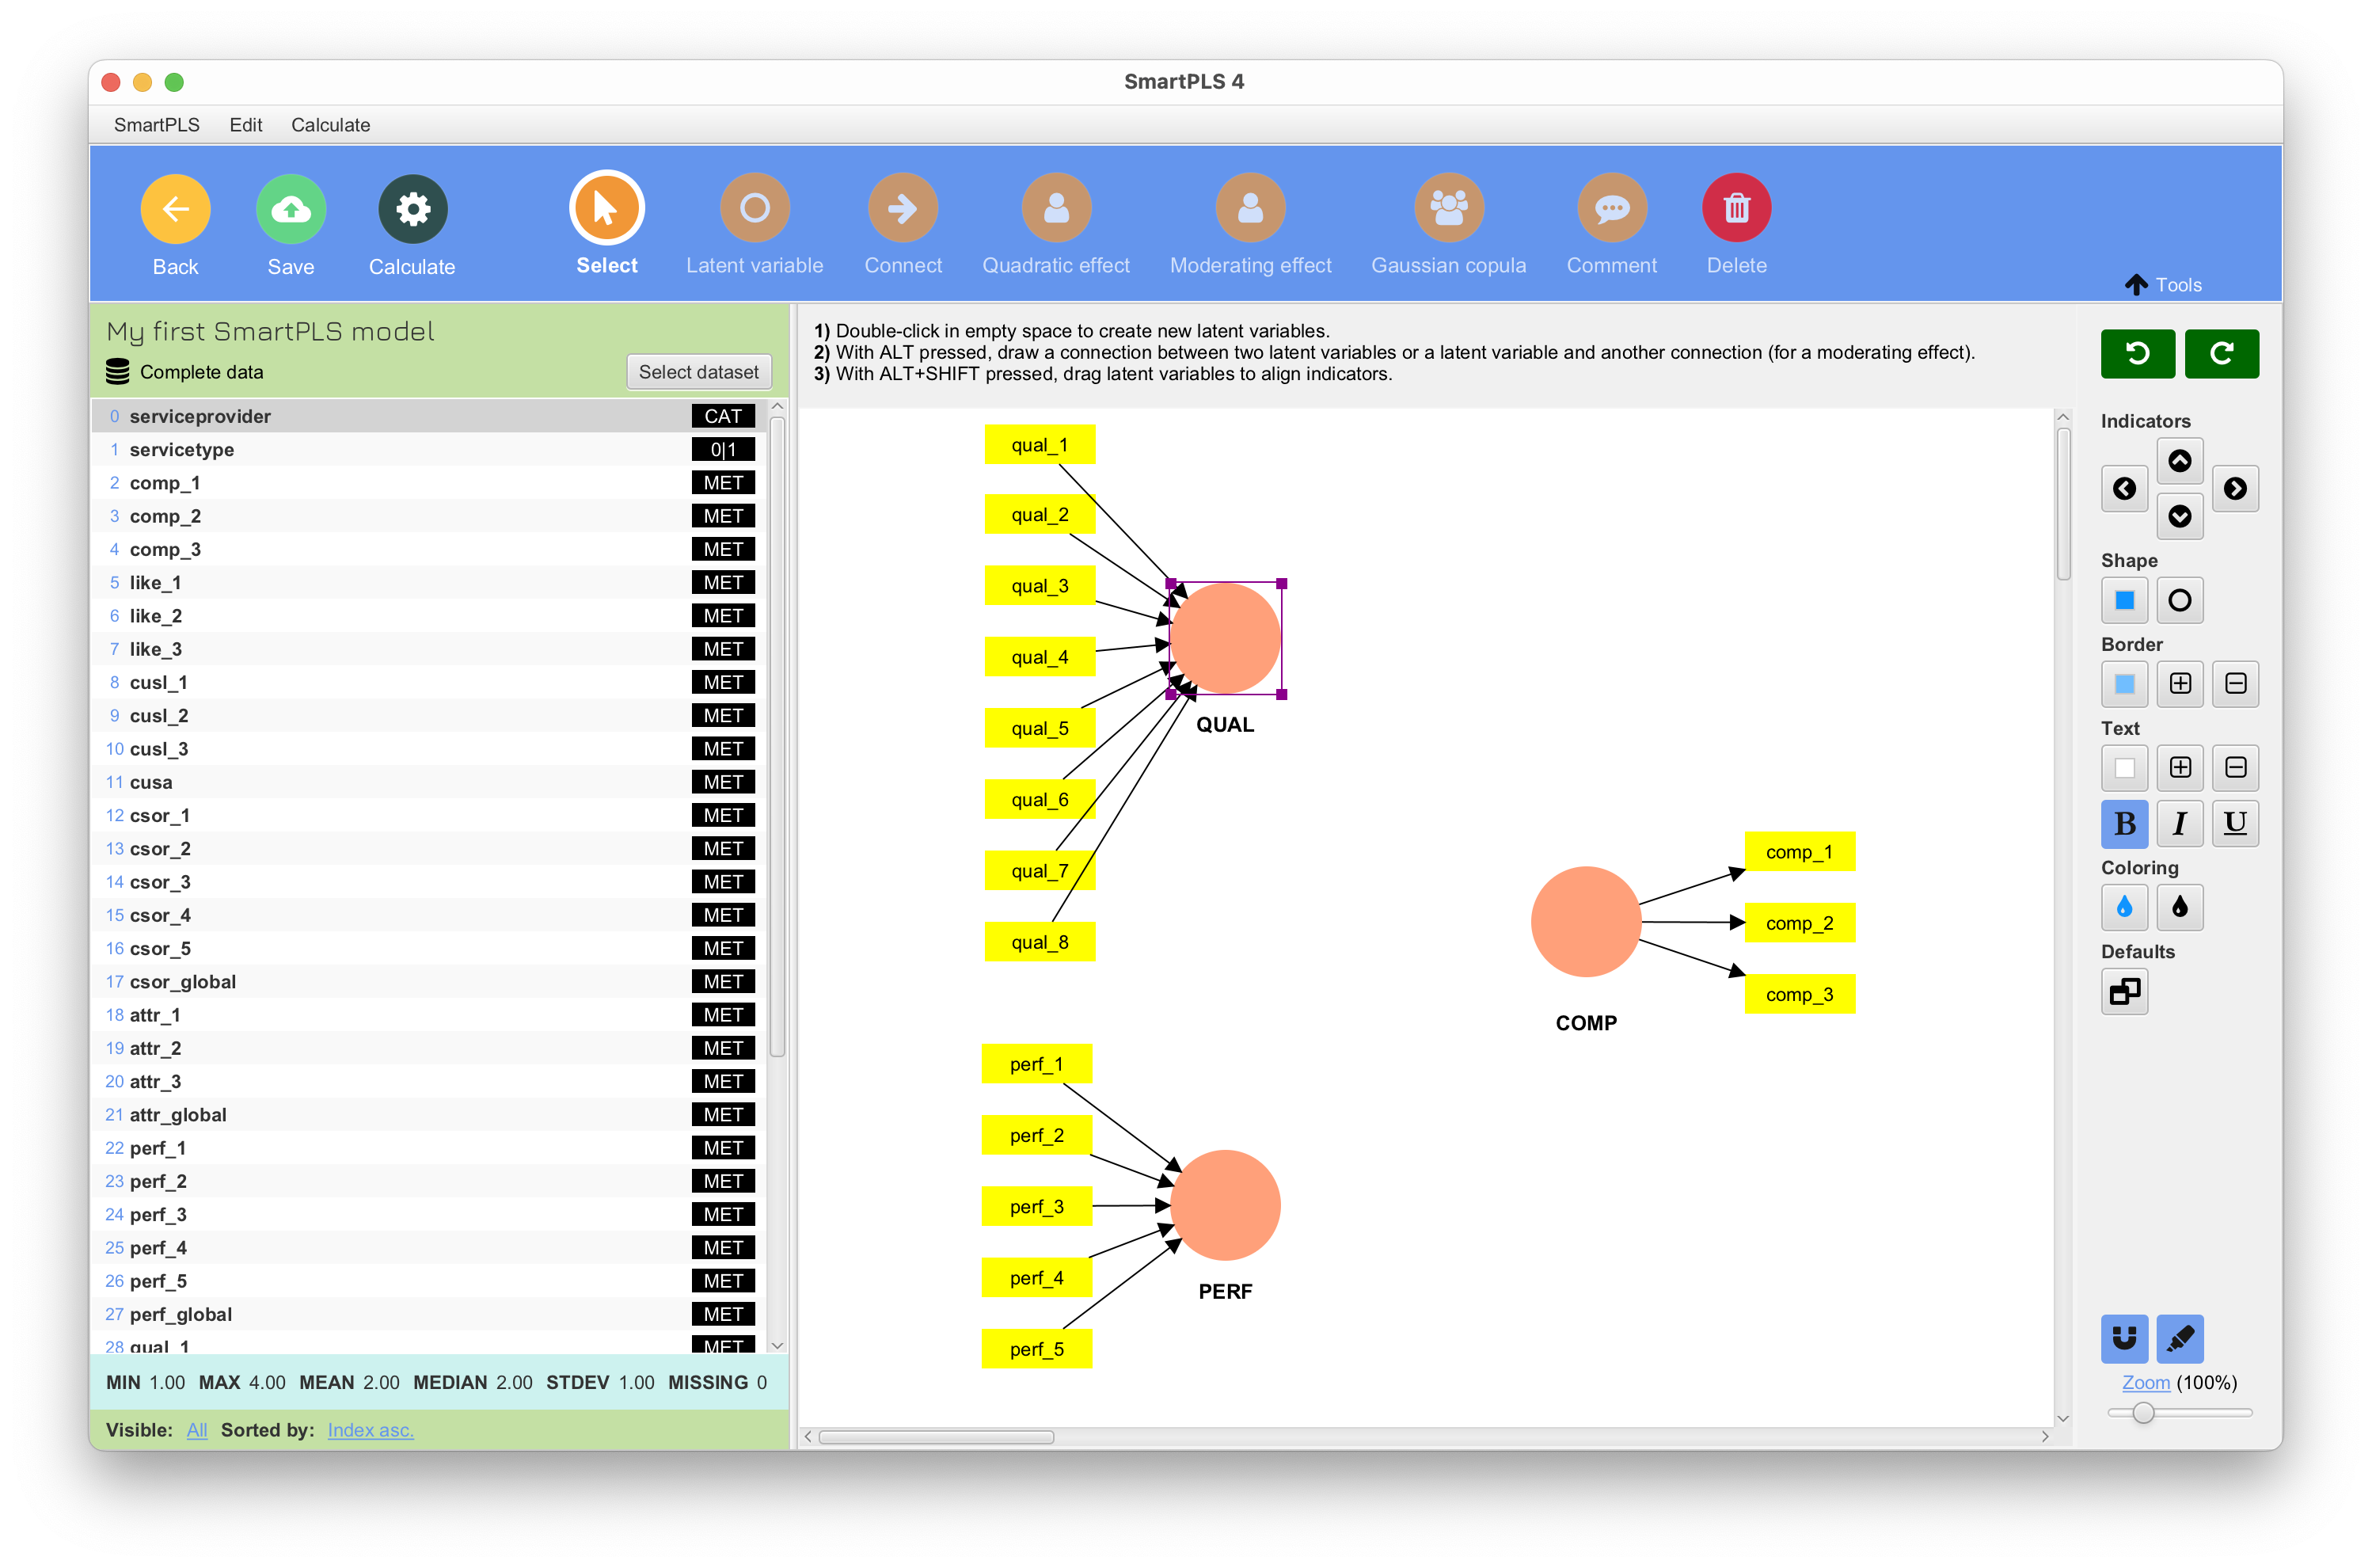Select the COMP latent variable circle

1585,921
